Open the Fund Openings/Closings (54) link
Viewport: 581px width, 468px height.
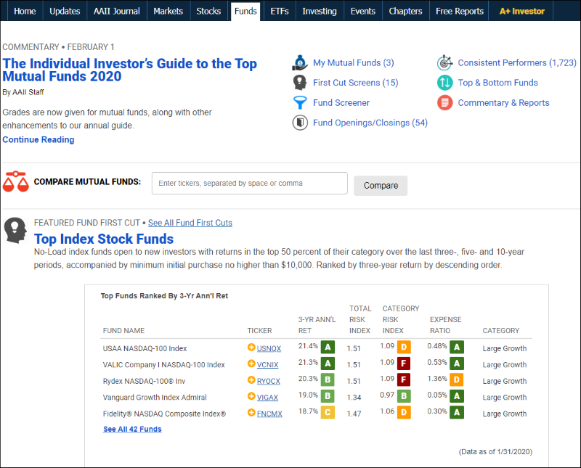[370, 123]
